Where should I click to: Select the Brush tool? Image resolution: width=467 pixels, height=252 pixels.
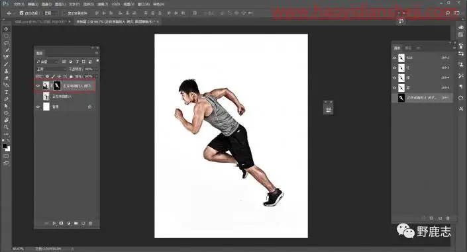(6, 64)
